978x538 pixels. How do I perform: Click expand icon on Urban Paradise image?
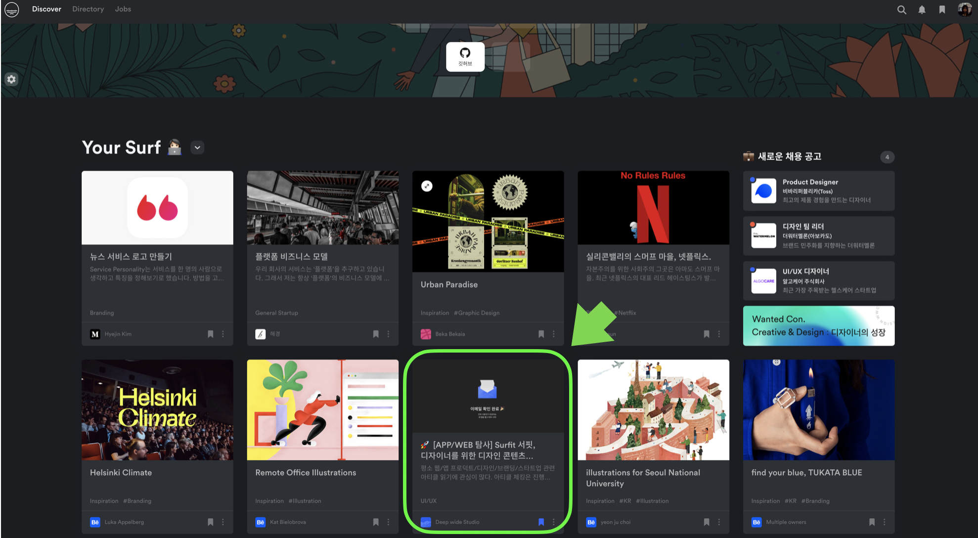[427, 186]
